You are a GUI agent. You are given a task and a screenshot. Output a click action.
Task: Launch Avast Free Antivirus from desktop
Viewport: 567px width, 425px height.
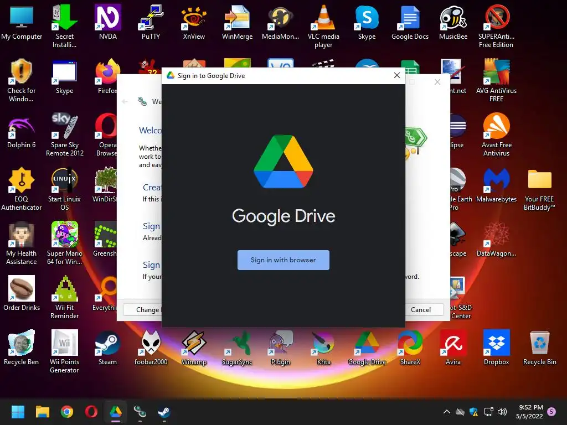(x=496, y=134)
